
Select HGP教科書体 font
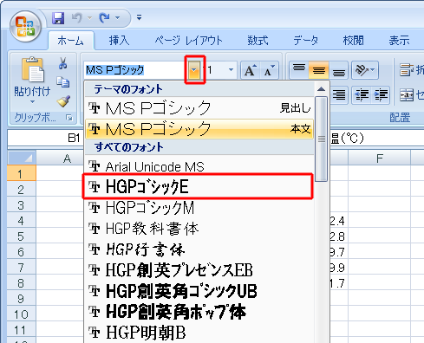(x=199, y=229)
